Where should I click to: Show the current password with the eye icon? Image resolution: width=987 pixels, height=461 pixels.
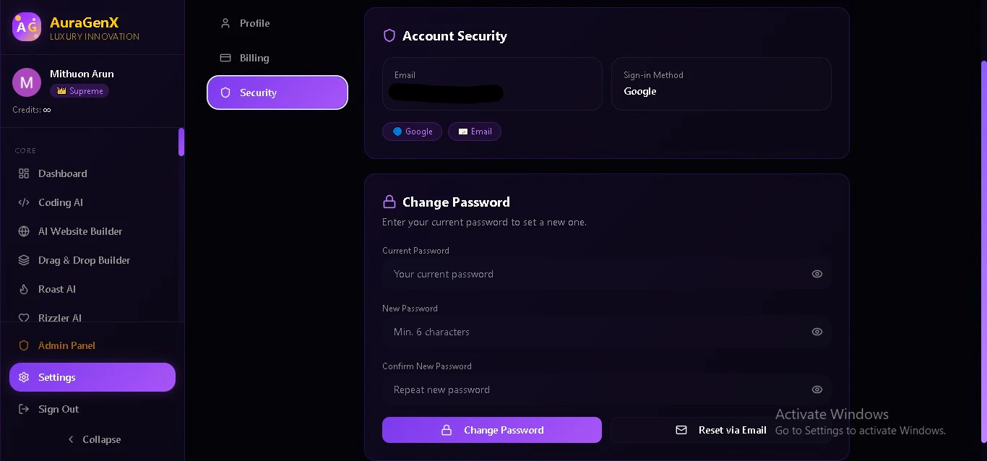(817, 274)
